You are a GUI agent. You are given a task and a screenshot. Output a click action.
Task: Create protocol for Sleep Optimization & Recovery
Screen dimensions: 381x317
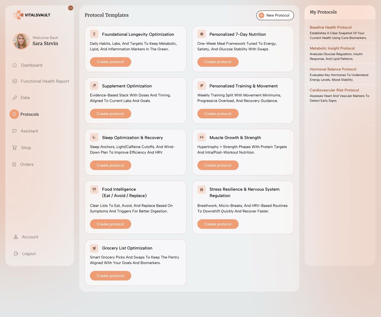pyautogui.click(x=110, y=165)
